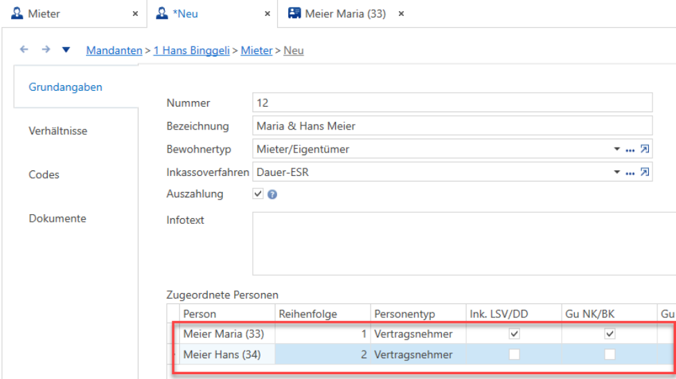Select the Meier Hans (34) person cell
The width and height of the screenshot is (676, 379).
(x=227, y=355)
